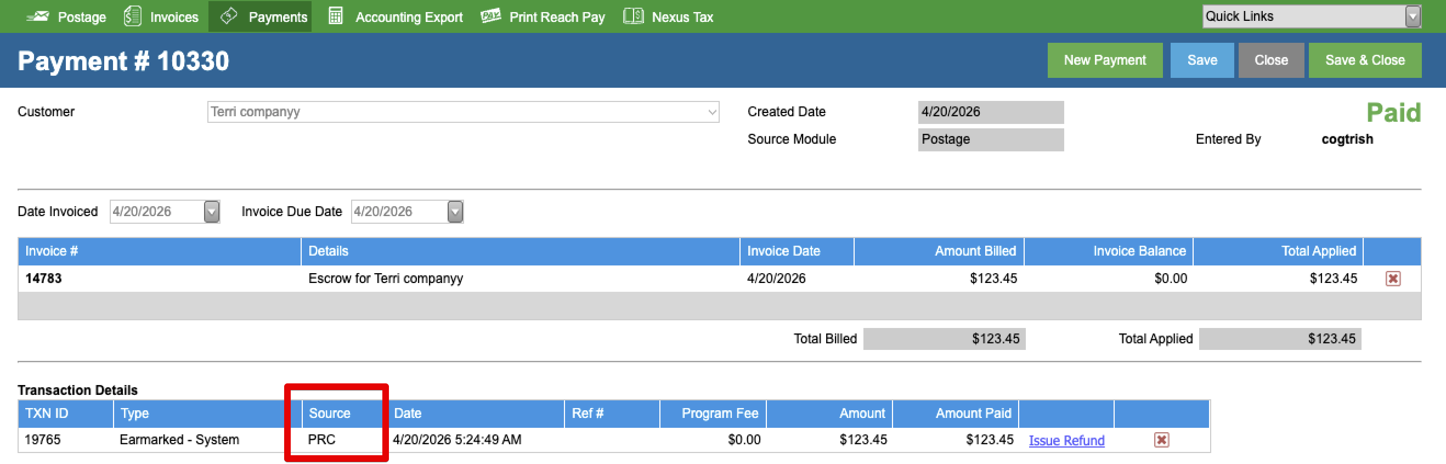The image size is (1446, 464).
Task: Click the '4/20/2026 5:24:49 AM' date cell
Action: click(457, 440)
